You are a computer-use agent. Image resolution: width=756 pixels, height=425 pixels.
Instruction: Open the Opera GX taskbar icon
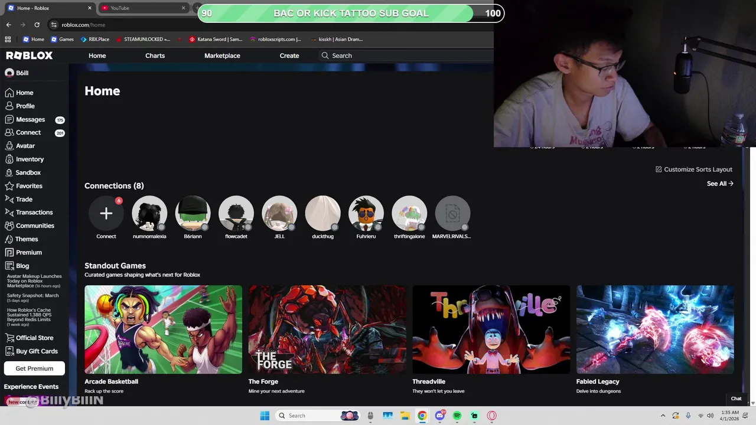(x=491, y=416)
